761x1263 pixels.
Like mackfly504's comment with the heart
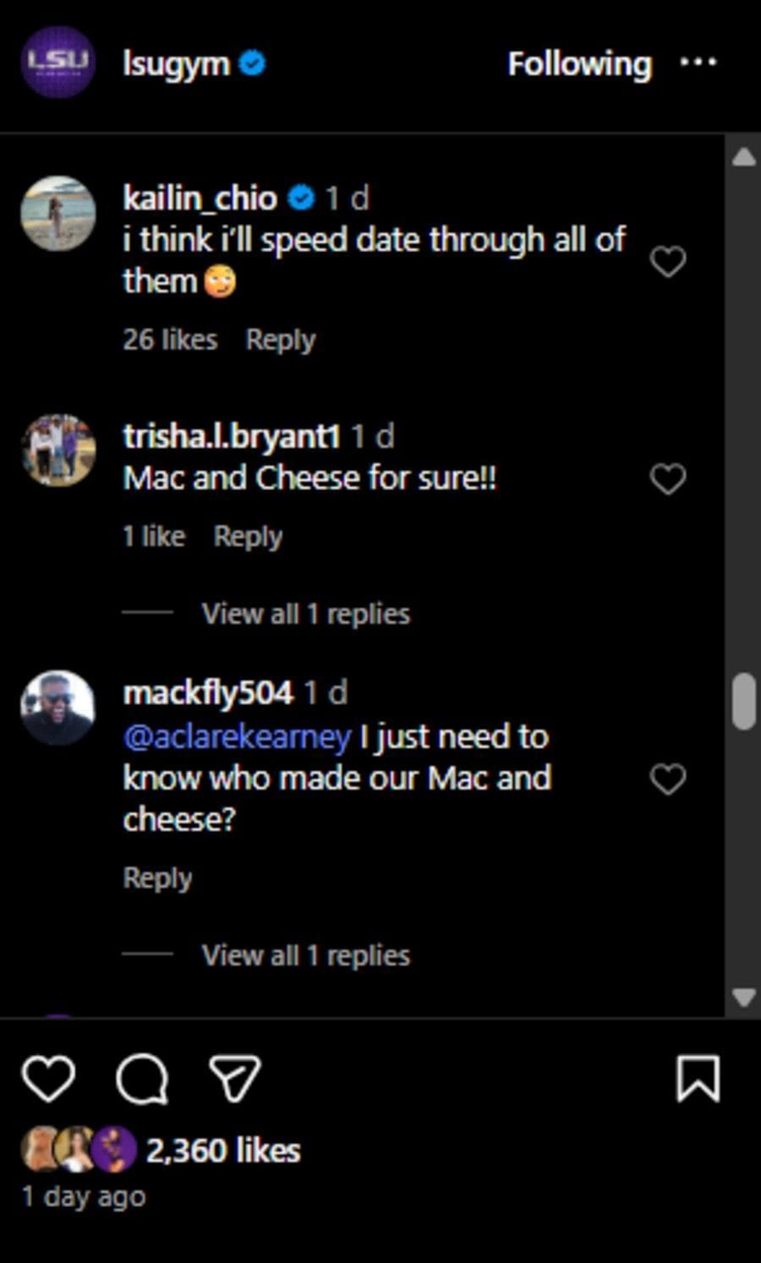tap(668, 777)
